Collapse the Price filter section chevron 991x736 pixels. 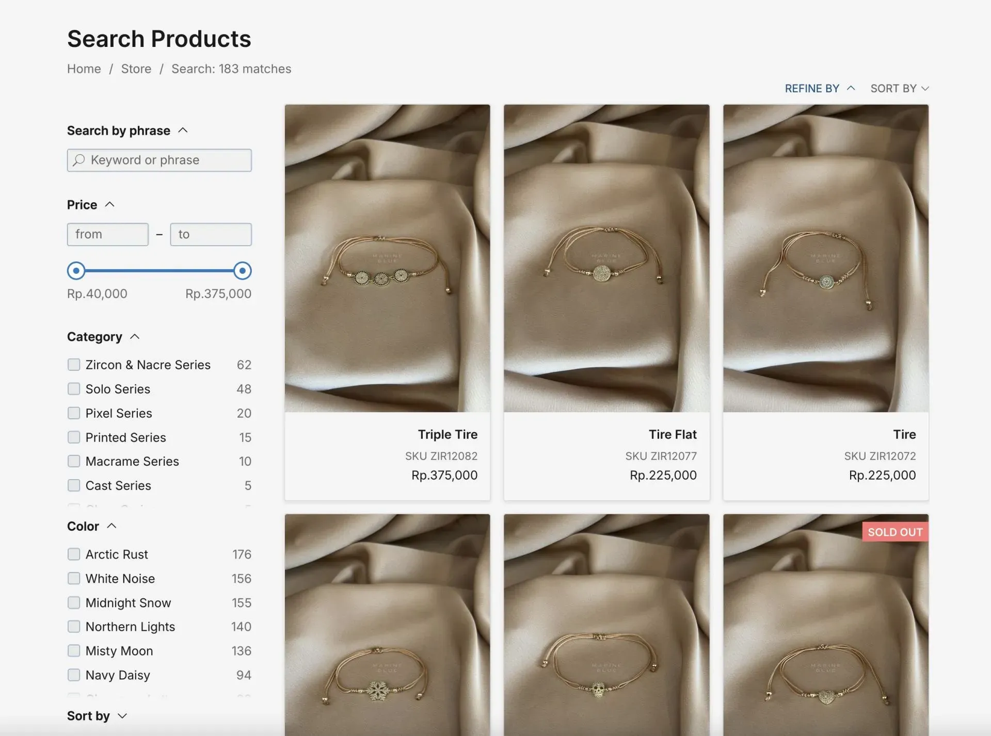tap(109, 205)
